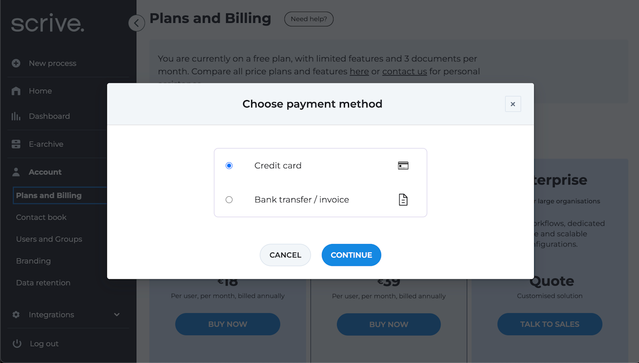
Task: Click the Account person icon
Action: tap(16, 172)
